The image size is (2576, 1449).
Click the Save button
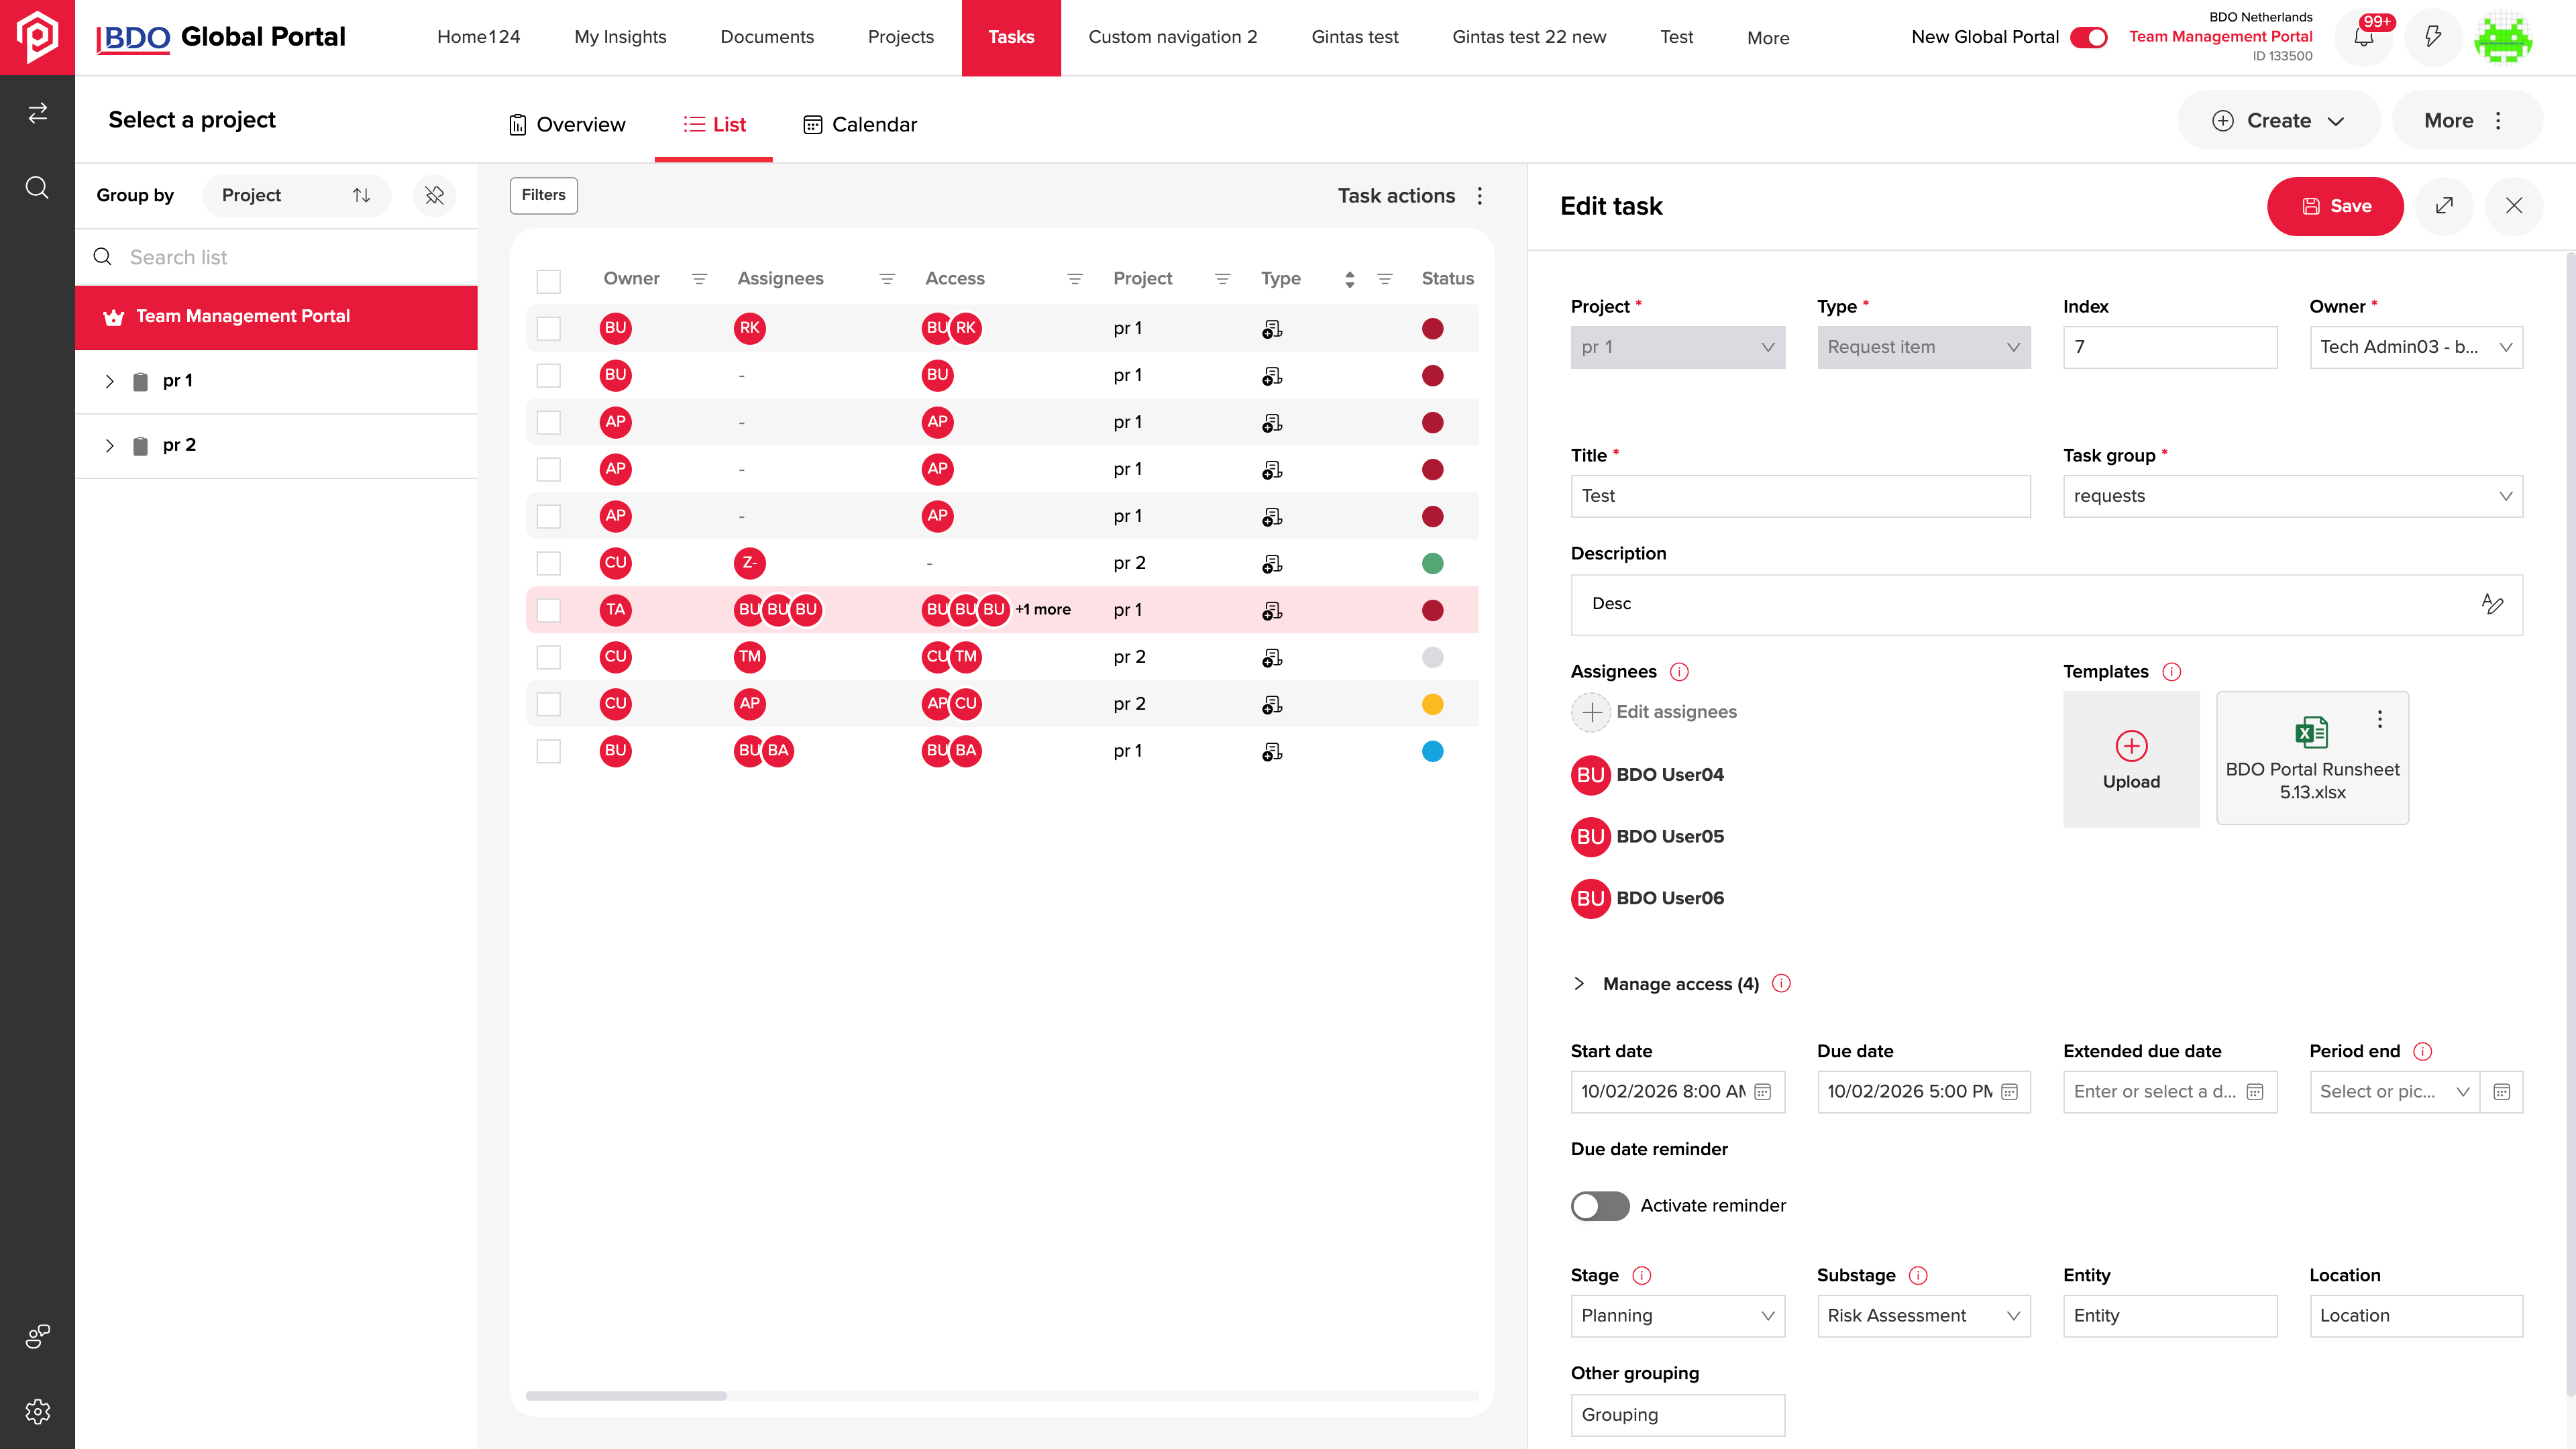(x=2335, y=206)
